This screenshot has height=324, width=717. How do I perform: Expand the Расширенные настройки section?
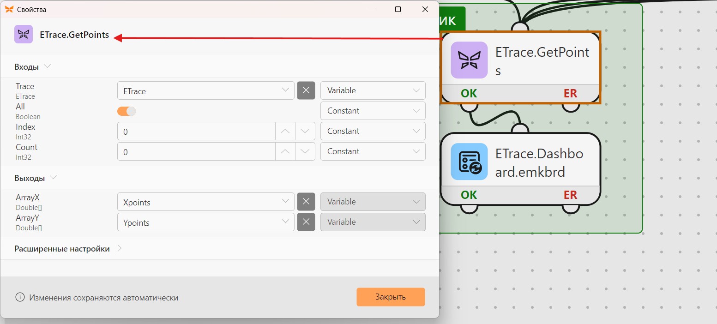click(x=62, y=249)
